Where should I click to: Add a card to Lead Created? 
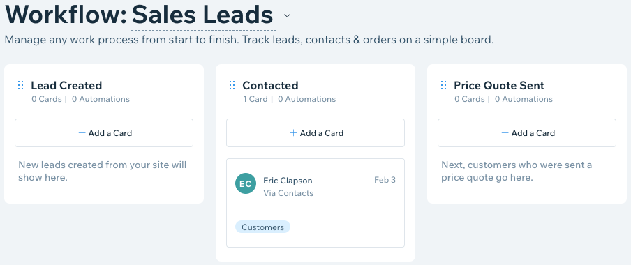pos(104,132)
